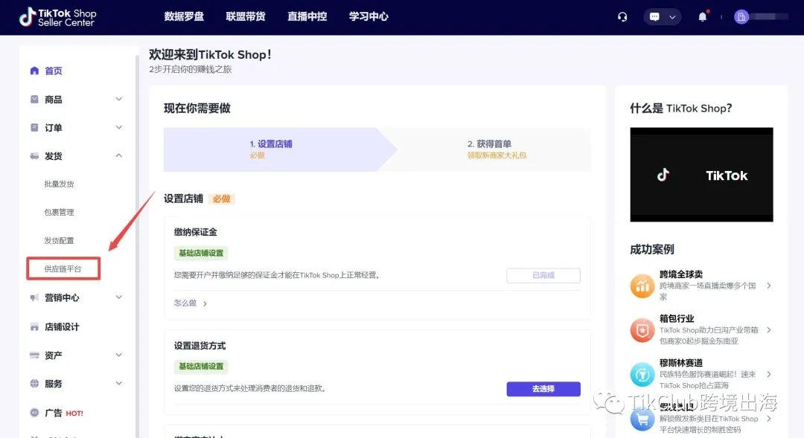Click the 去选择 button
Viewport: 804px width, 438px height.
pos(543,389)
